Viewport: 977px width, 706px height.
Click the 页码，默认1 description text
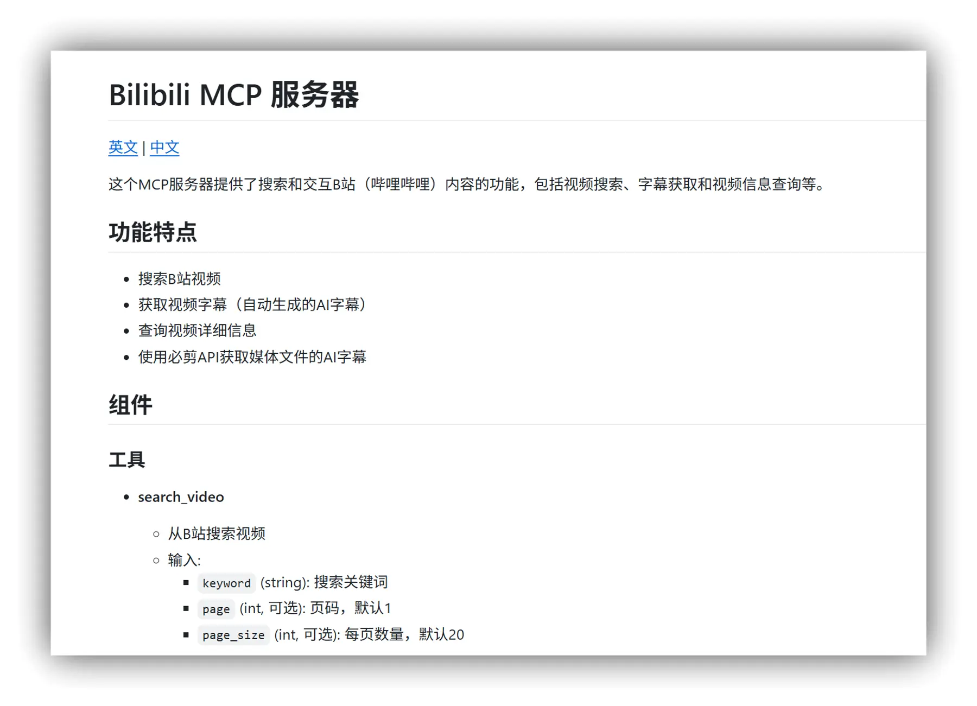[351, 608]
